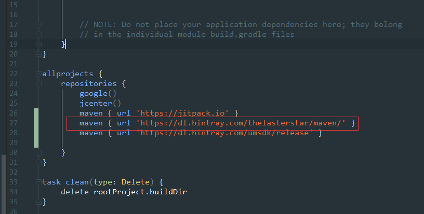Click 'maven' keyword on line 28
The width and height of the screenshot is (424, 214).
91,133
